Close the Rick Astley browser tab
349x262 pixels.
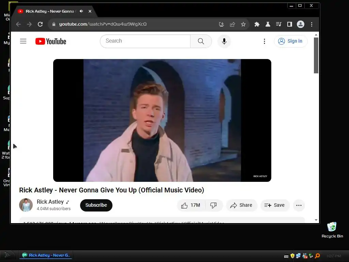point(90,11)
